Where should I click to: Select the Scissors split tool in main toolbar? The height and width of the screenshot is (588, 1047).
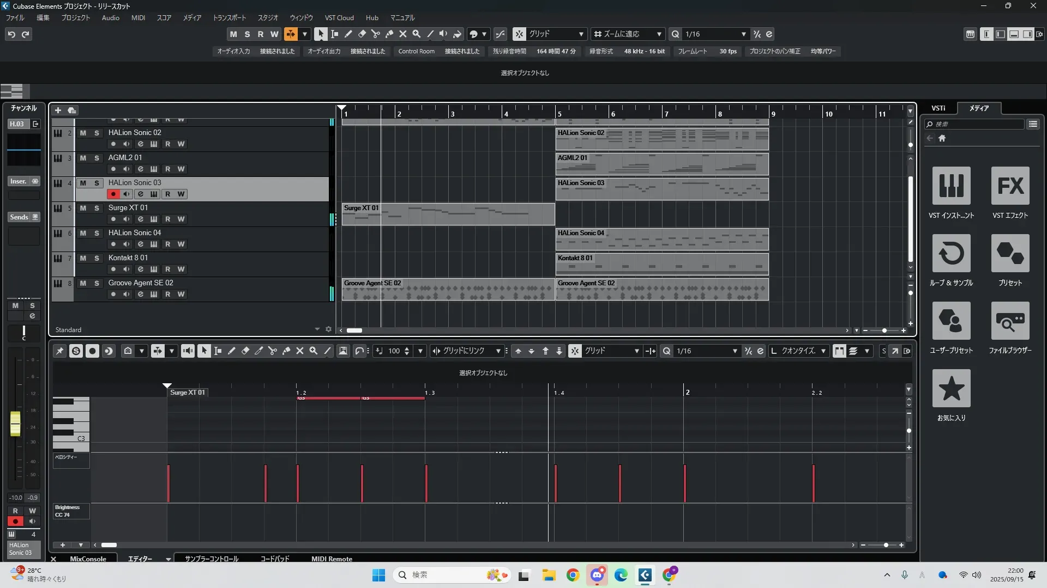pyautogui.click(x=375, y=34)
